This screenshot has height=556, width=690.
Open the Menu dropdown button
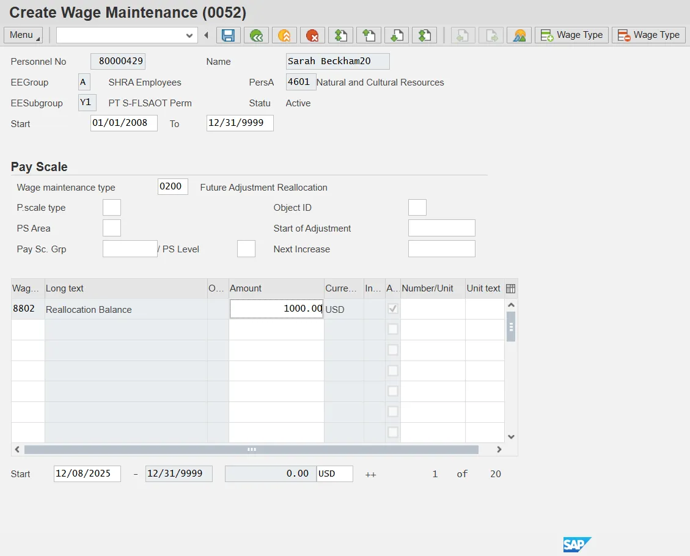pos(23,35)
